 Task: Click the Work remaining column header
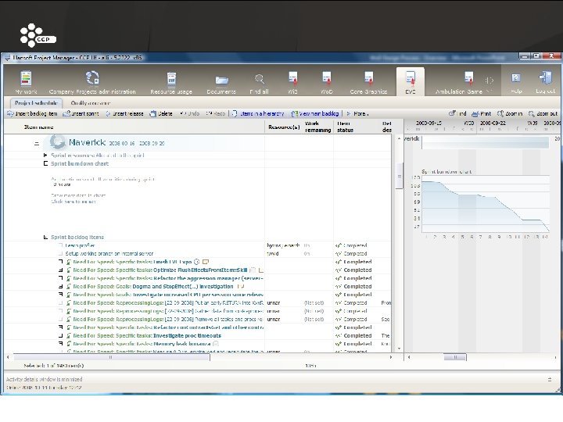(x=318, y=127)
